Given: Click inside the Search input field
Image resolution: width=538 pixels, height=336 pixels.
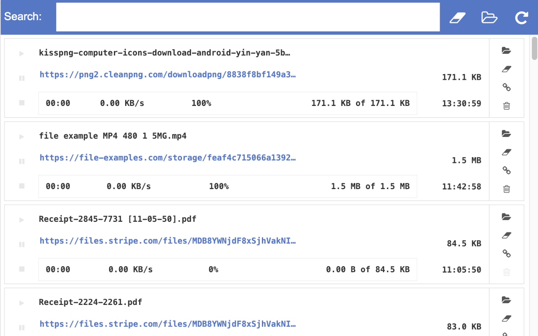Looking at the screenshot, I should pos(248,17).
